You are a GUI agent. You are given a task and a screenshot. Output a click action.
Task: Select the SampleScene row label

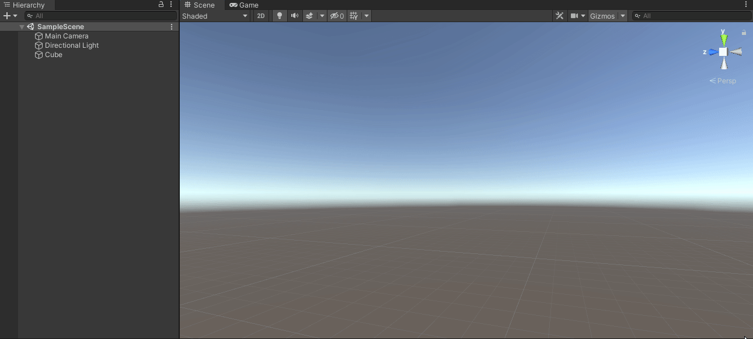61,27
